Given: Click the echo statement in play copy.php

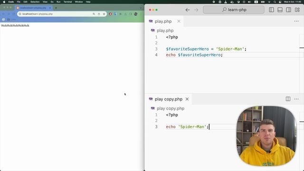Looking at the screenshot, I should point(187,127).
